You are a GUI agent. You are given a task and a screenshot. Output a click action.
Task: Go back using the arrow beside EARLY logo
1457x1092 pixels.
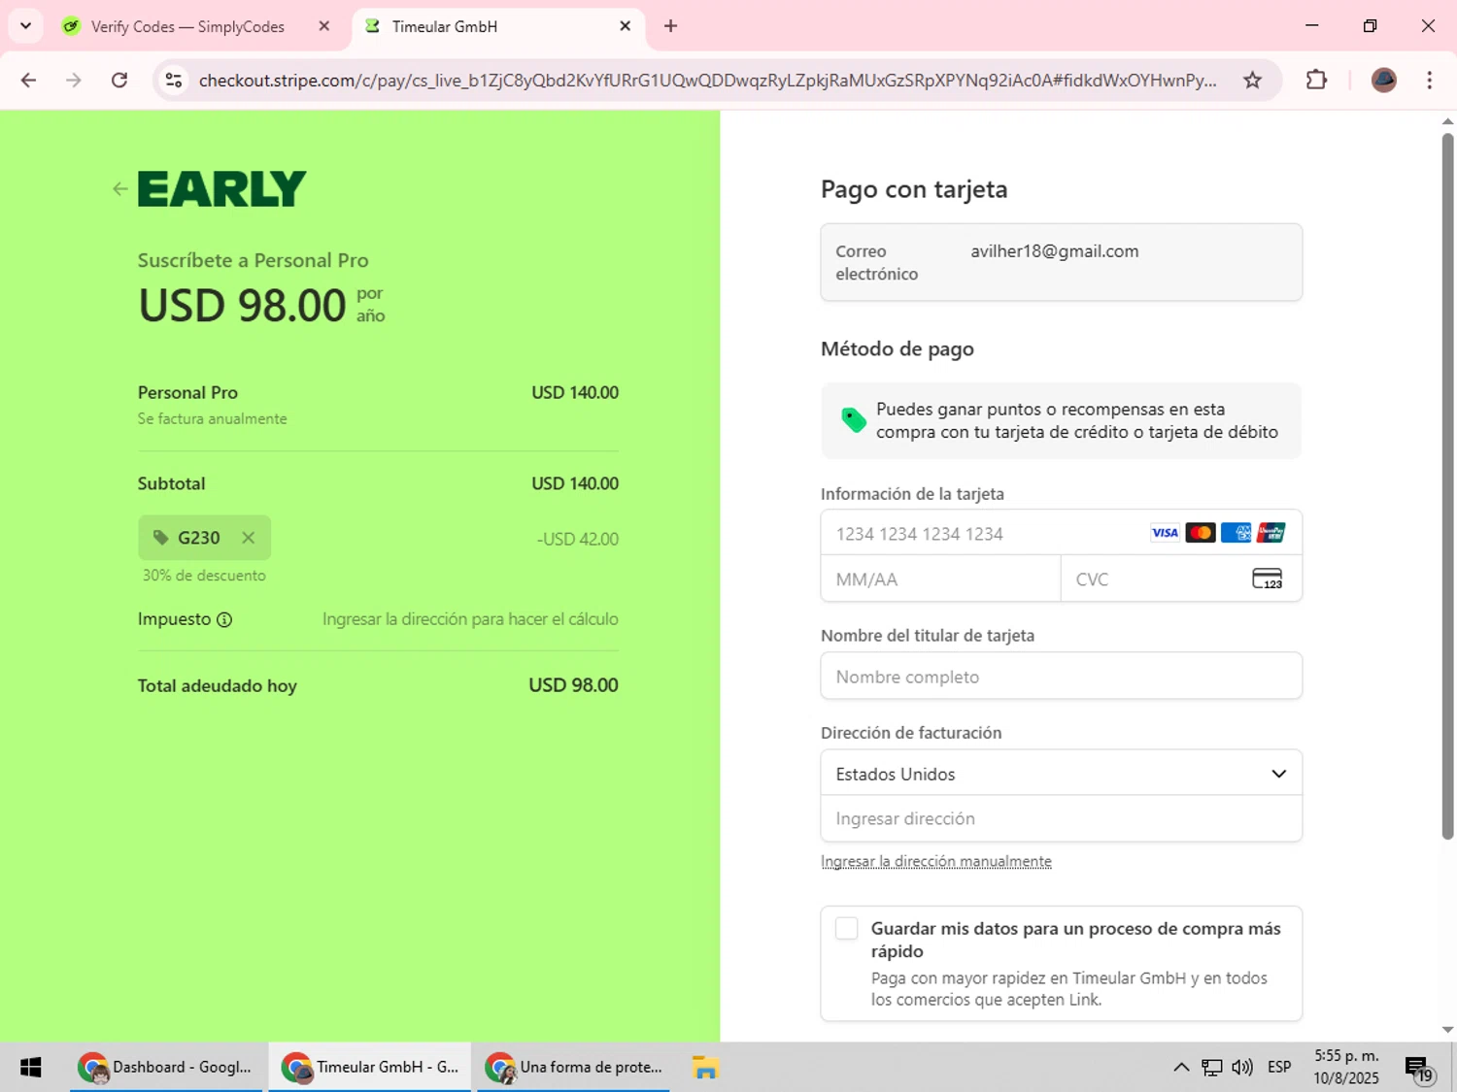(119, 189)
